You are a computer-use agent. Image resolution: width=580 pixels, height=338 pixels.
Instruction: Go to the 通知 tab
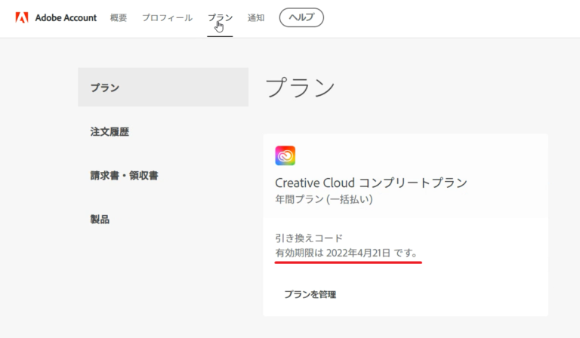tap(256, 17)
